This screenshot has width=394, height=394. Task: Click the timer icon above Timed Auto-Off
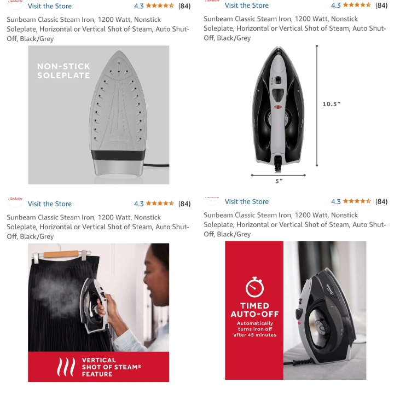click(254, 287)
